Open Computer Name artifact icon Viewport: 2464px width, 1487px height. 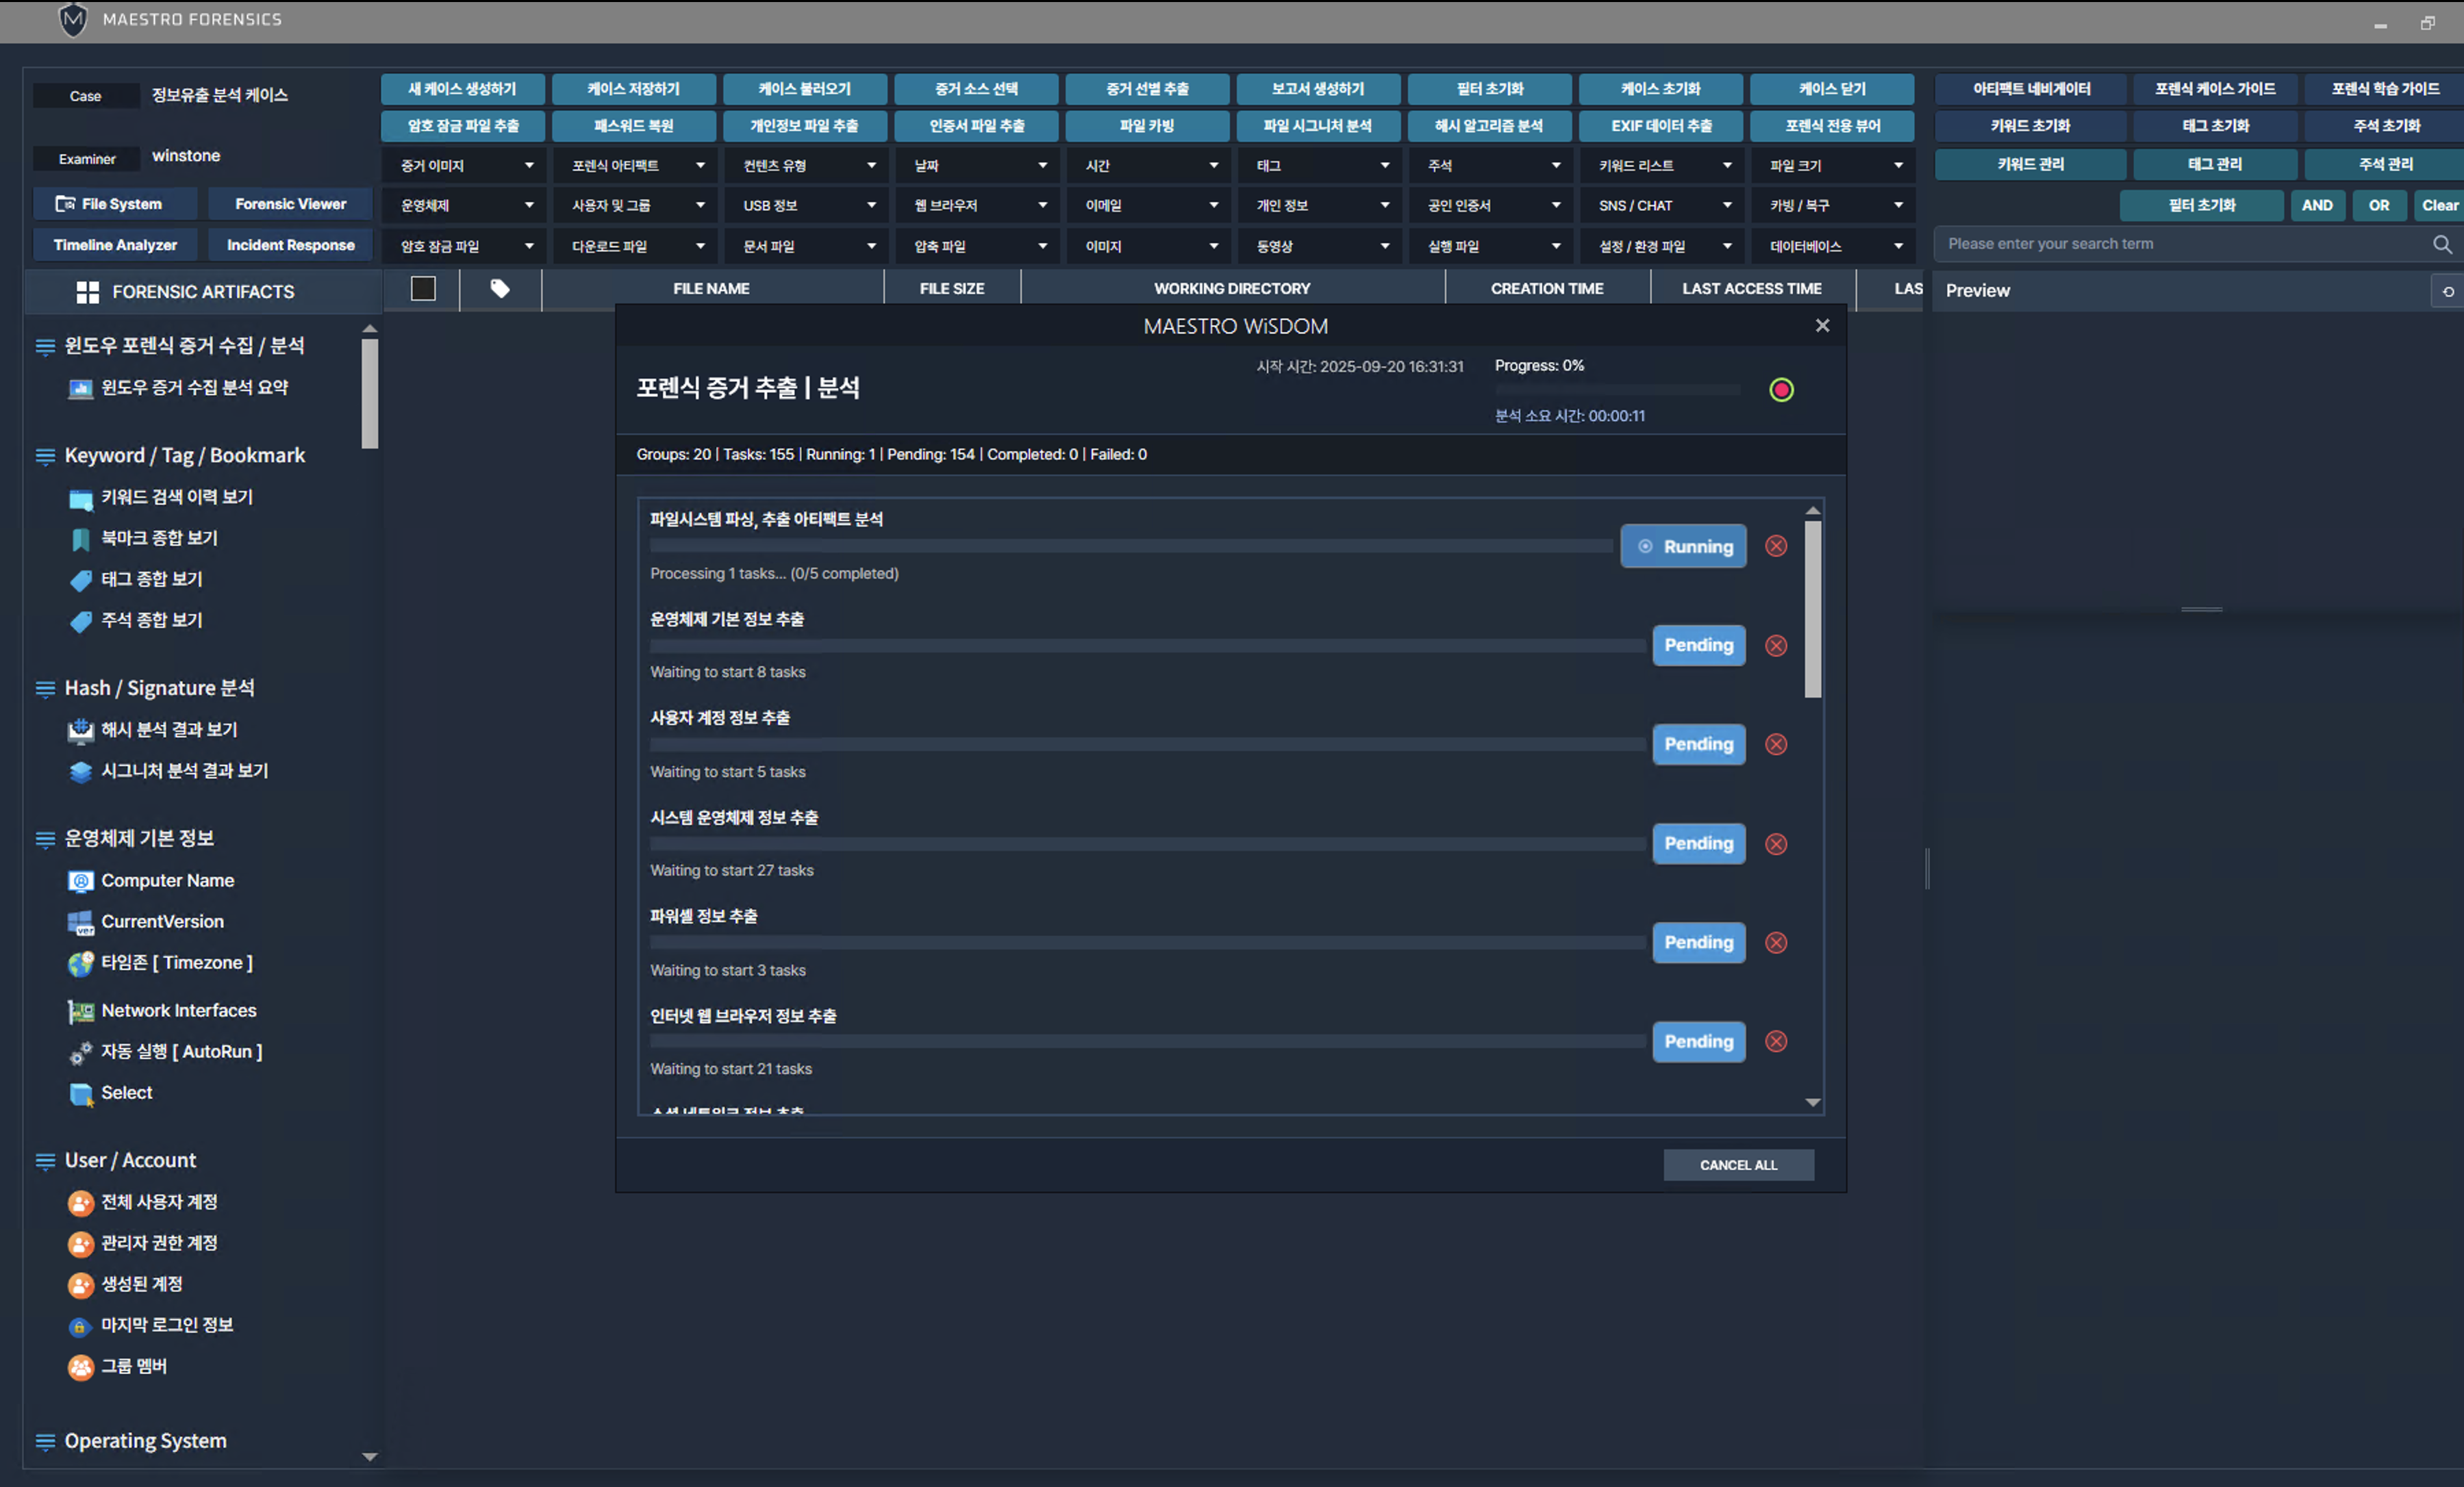coord(80,881)
